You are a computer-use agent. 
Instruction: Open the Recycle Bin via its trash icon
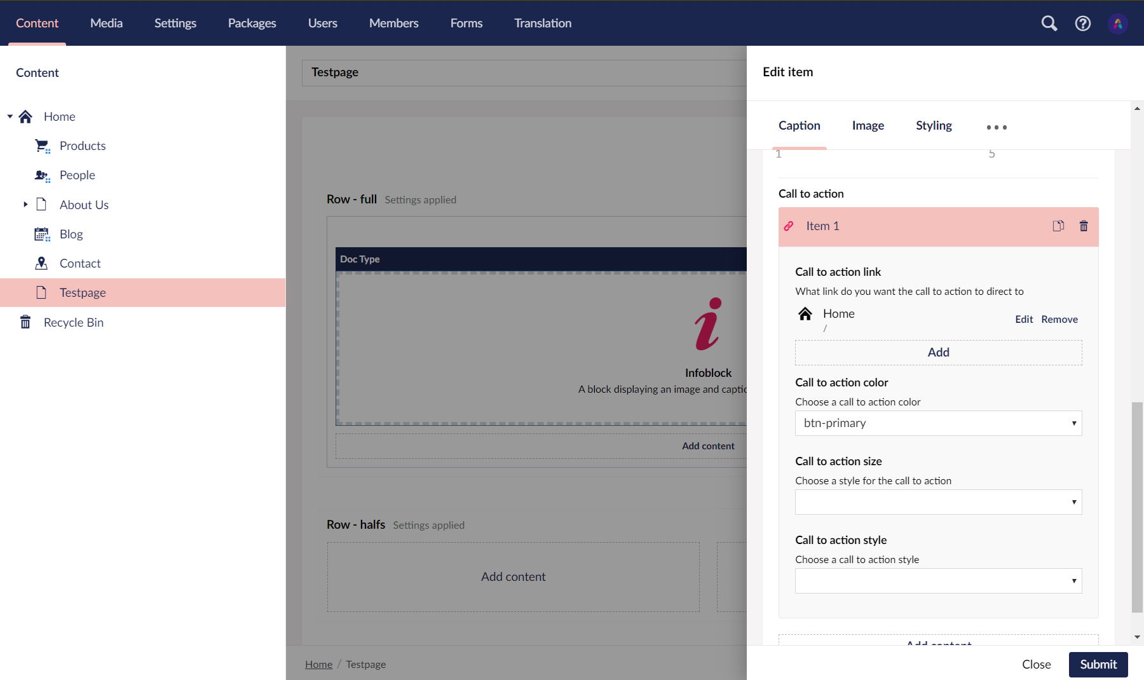click(x=25, y=322)
